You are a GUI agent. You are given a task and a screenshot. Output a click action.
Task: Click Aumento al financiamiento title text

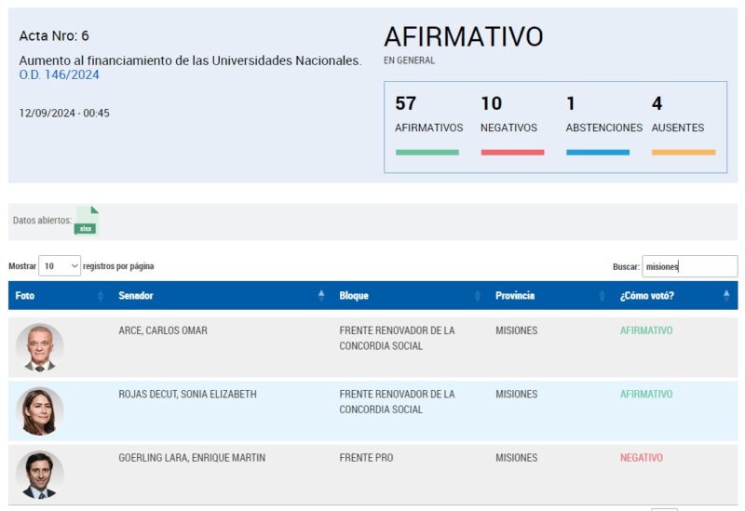[x=190, y=61]
